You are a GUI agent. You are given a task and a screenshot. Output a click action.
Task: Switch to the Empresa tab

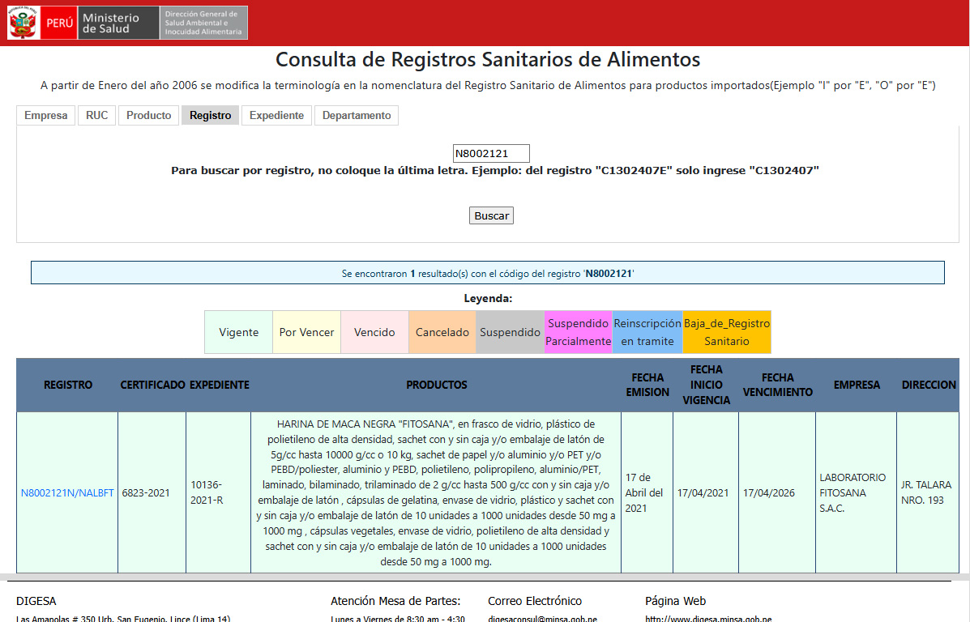coord(46,116)
